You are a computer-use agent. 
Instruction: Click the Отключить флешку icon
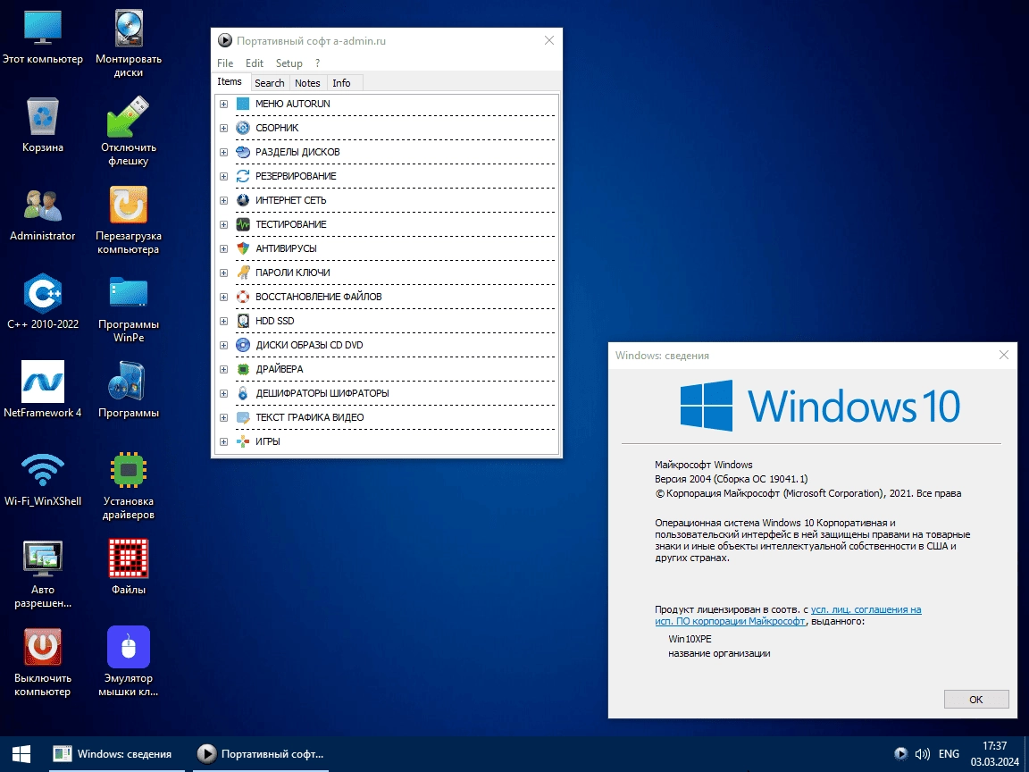point(129,131)
